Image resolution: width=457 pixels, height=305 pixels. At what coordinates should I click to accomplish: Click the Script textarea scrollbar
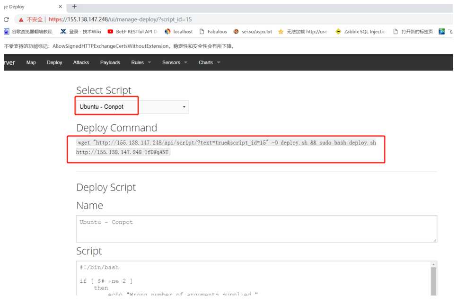coord(433,281)
